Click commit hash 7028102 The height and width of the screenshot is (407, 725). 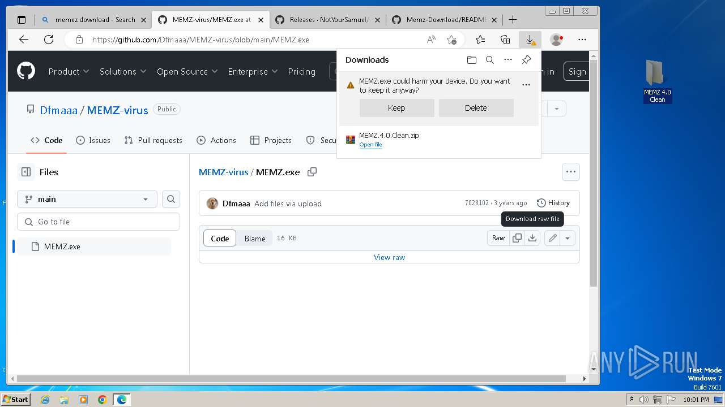tap(476, 203)
